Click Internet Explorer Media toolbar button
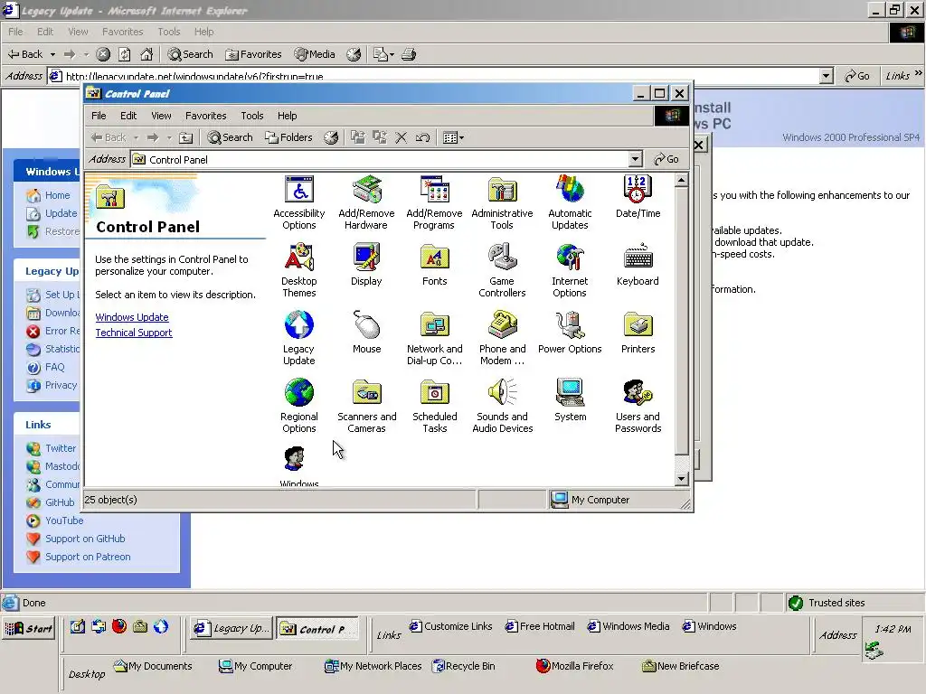 coord(315,54)
